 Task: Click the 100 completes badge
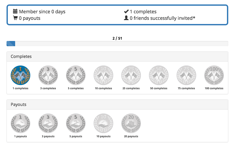coord(214,75)
